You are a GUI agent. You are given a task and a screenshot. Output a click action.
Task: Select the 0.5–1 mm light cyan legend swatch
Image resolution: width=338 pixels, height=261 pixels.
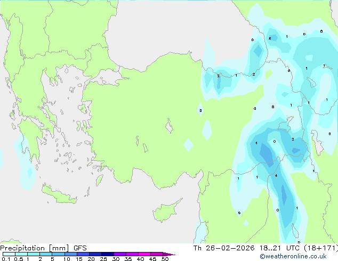[21, 254]
